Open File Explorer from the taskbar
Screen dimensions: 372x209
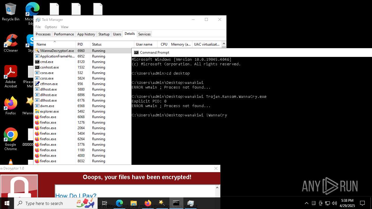pos(134,203)
